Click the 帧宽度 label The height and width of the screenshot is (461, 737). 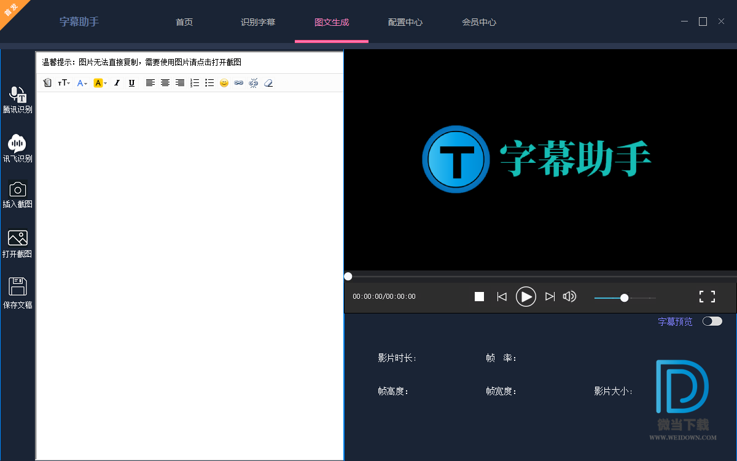pos(501,391)
